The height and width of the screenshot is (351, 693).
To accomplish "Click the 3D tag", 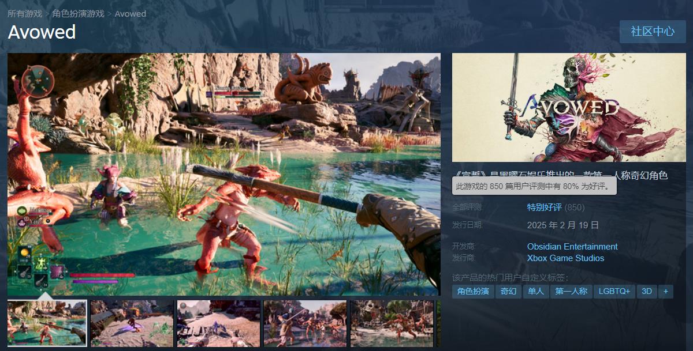I will pos(647,292).
